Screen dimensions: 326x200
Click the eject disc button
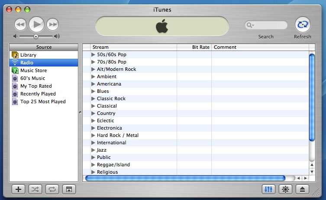pos(302,190)
